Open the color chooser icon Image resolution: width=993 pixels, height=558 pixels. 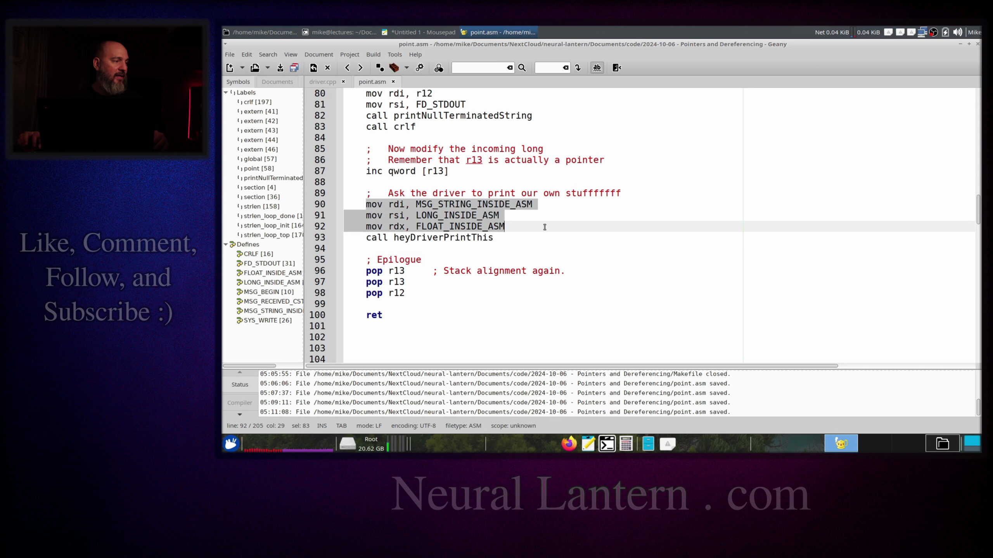439,68
